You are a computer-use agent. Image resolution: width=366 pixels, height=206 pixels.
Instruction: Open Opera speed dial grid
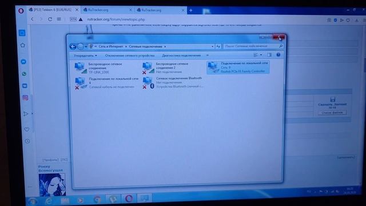click(59, 19)
